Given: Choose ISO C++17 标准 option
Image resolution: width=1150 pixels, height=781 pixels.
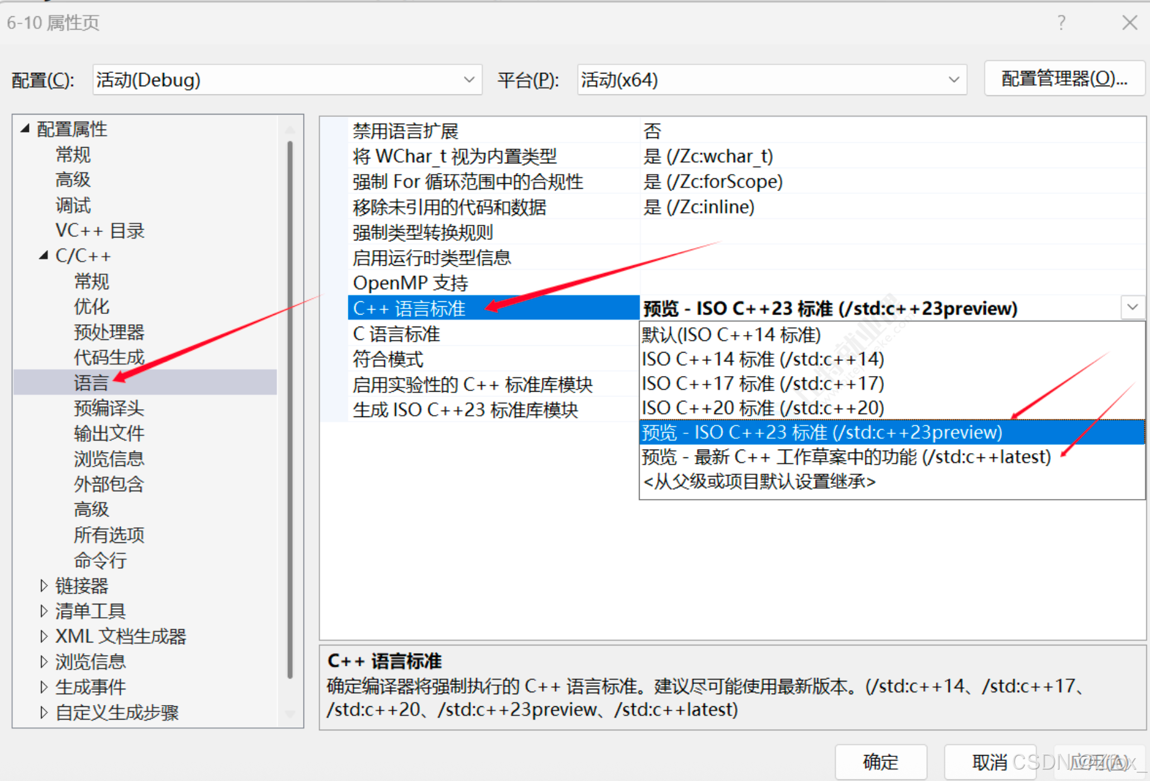Looking at the screenshot, I should point(892,383).
